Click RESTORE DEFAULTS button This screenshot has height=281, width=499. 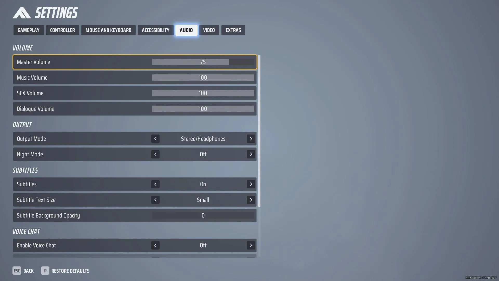pyautogui.click(x=70, y=271)
